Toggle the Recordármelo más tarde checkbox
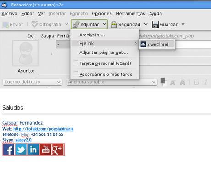The height and width of the screenshot is (173, 211). pos(76,74)
